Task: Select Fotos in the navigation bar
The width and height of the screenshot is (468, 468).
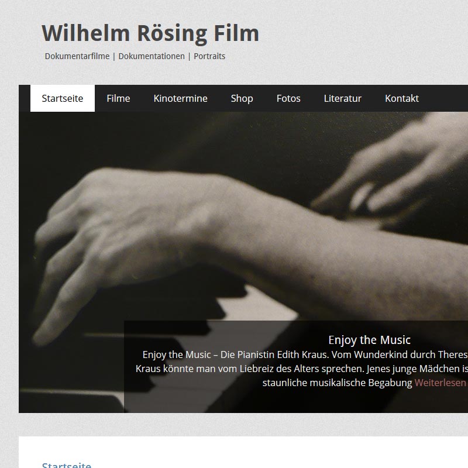Action: coord(288,98)
